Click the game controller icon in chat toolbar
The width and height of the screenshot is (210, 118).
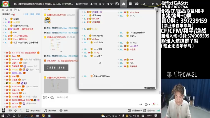pos(45,97)
